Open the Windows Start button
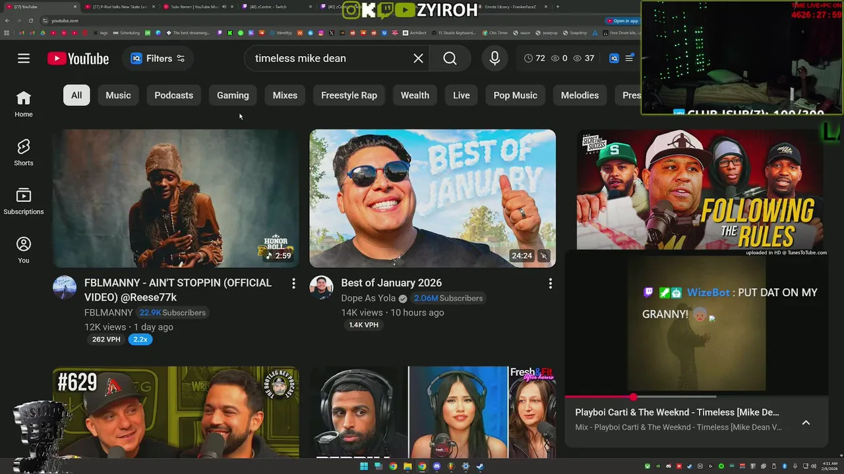844x474 pixels. pos(364,467)
